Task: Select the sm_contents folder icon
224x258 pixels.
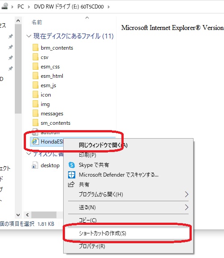Action: click(x=35, y=123)
